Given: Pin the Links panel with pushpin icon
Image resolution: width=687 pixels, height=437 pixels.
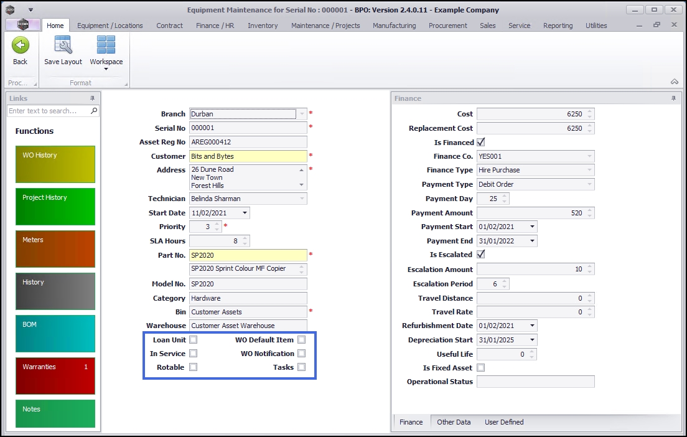Looking at the screenshot, I should point(93,98).
